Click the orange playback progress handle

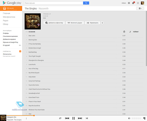[34, 115]
